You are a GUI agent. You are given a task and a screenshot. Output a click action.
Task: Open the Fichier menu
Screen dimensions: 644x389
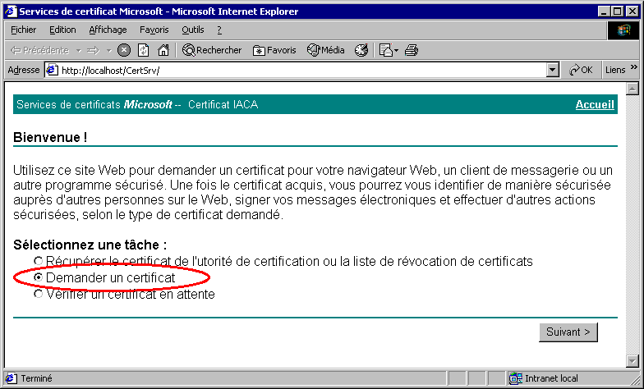tap(23, 30)
